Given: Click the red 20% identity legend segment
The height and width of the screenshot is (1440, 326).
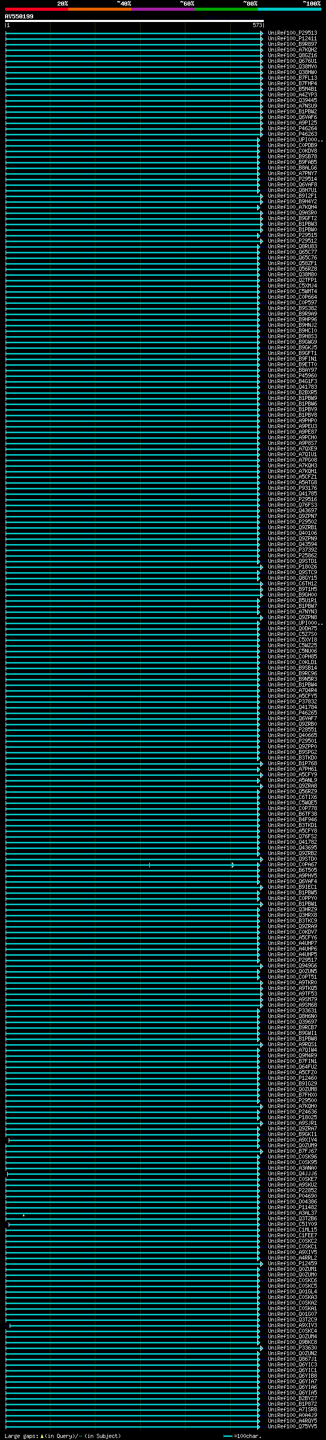Looking at the screenshot, I should click(x=37, y=9).
